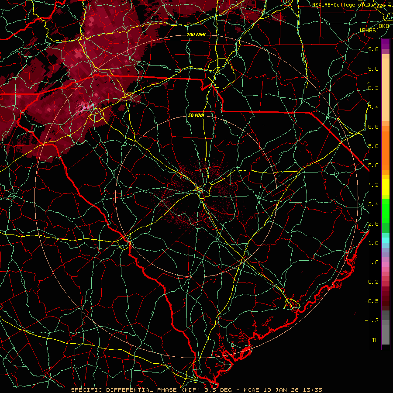Screen dimensions: 393x393
Task: Click the "10 JAN 26" date in the caption
Action: [281, 390]
